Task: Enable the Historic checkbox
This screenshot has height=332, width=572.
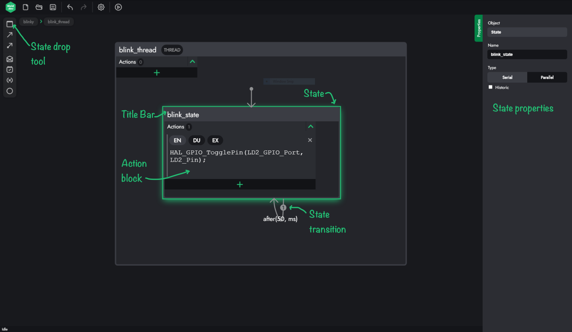Action: point(490,87)
